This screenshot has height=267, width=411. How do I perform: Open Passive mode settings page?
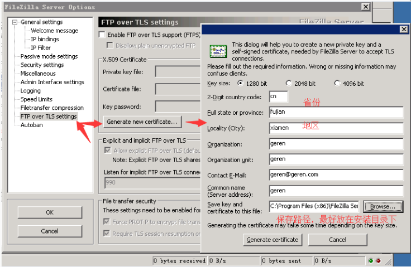point(49,56)
